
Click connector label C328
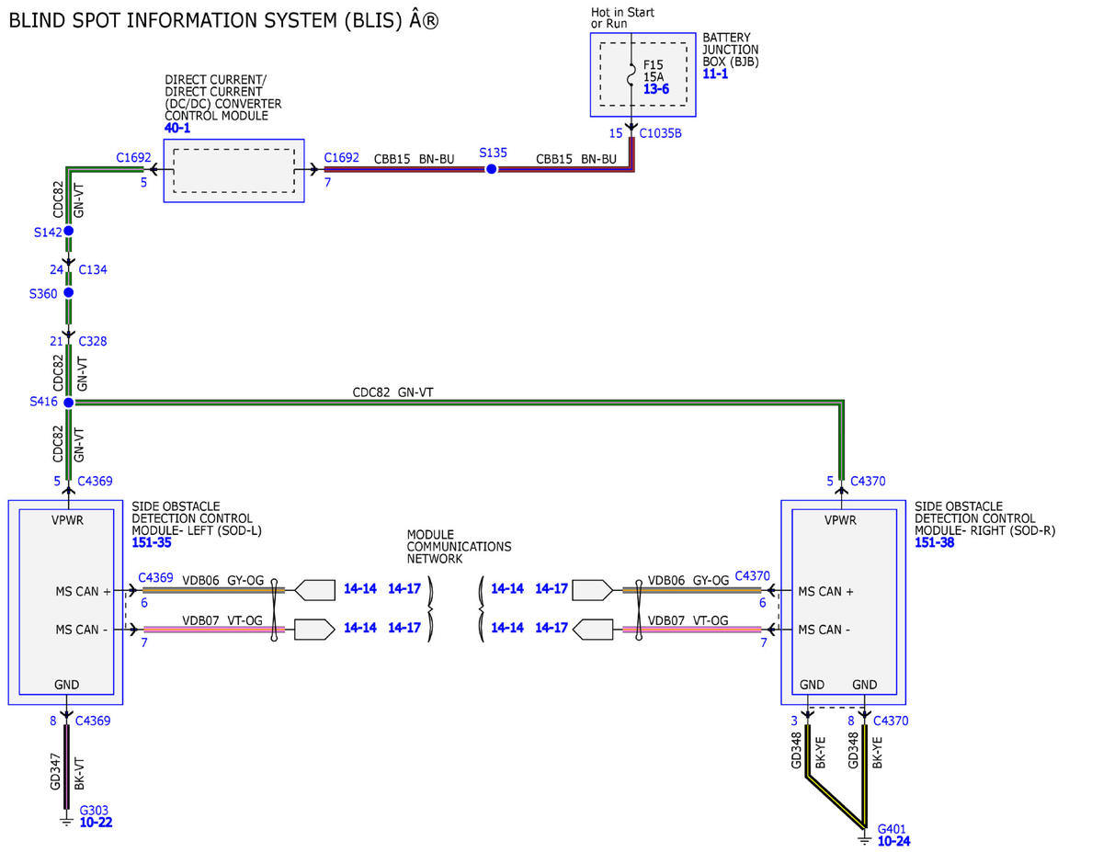[93, 341]
